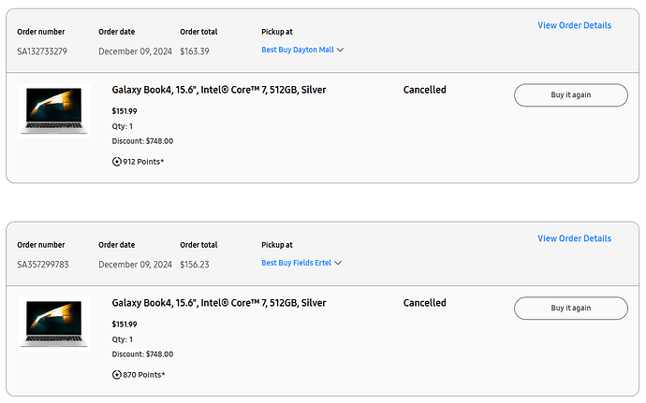Click the plus-circle icon beside 870 Points

point(117,375)
